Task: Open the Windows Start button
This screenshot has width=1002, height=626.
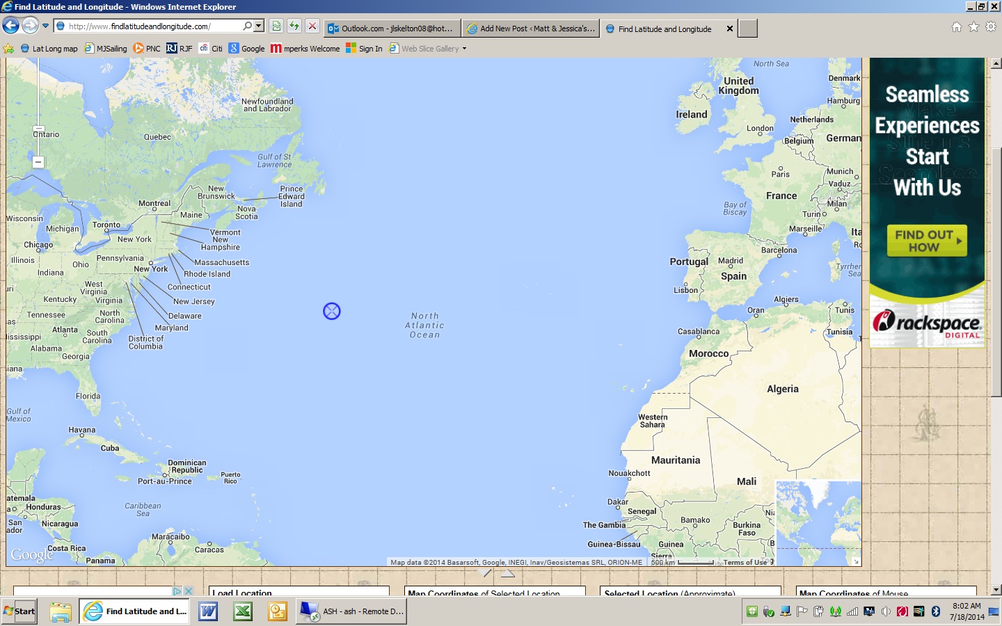Action: [x=19, y=611]
